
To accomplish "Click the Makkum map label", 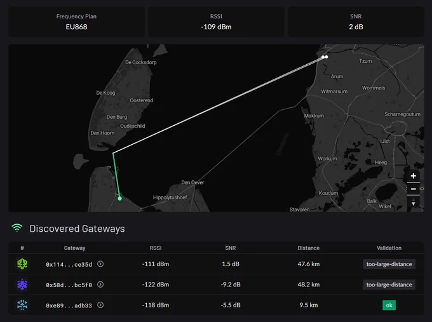I will (x=314, y=116).
